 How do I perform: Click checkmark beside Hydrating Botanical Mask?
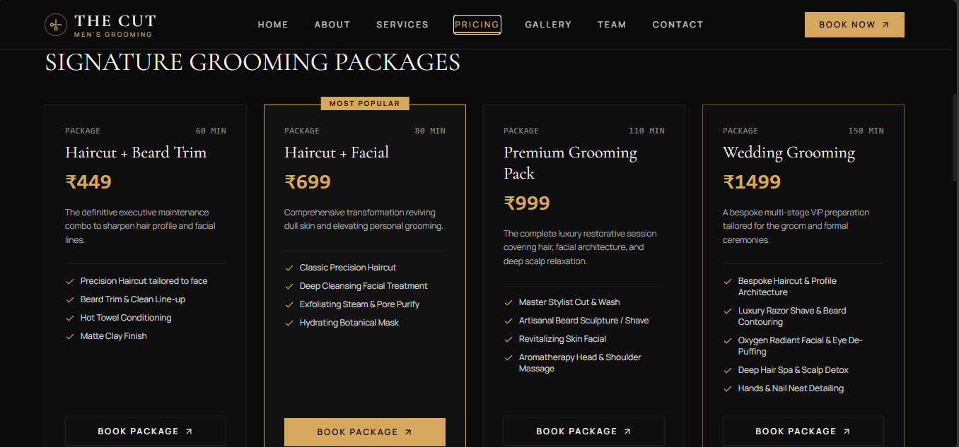point(289,323)
